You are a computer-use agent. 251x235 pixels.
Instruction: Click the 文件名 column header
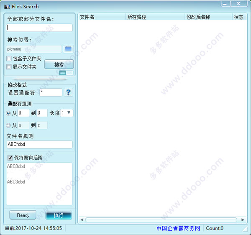(x=102, y=17)
